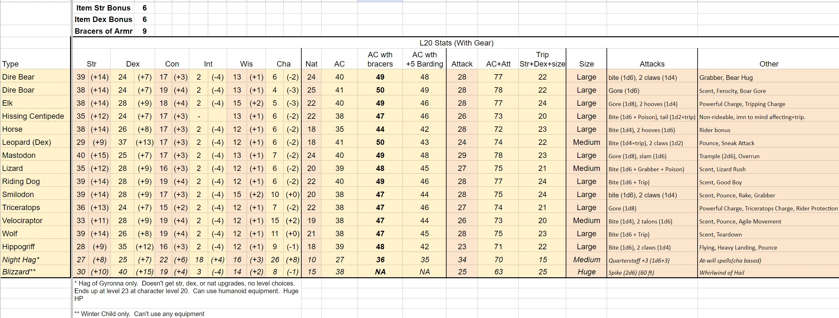The width and height of the screenshot is (839, 318).
Task: Click the Type column header cell
Action: [x=35, y=59]
